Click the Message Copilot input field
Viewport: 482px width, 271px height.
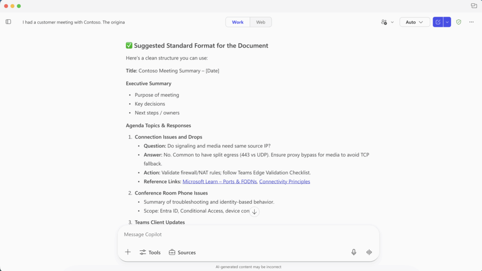pos(248,234)
